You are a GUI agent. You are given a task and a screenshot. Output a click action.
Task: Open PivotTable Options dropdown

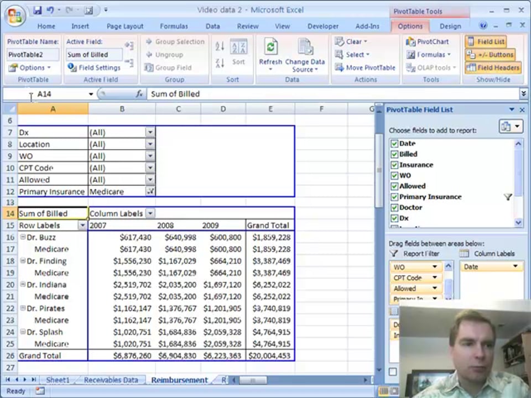tap(29, 67)
